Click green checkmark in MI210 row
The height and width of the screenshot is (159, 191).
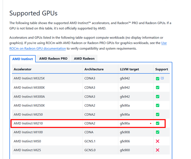[x=158, y=124]
